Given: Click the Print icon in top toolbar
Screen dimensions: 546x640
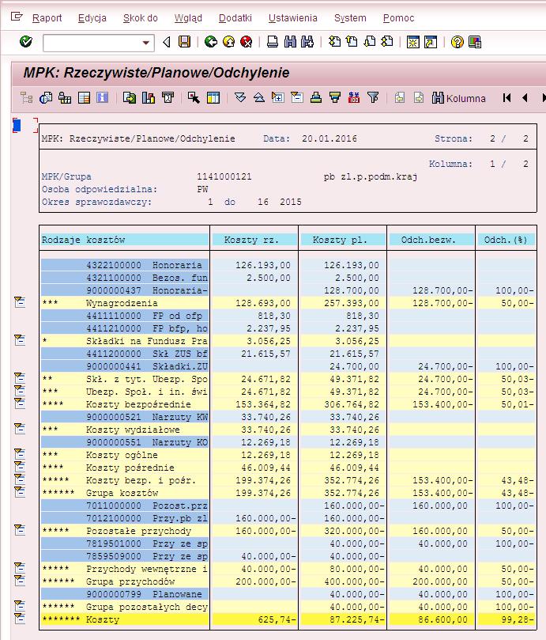Looking at the screenshot, I should pos(273,42).
